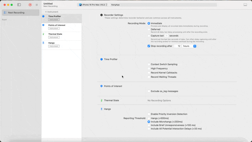Uncheck Stop recording after checkbox
This screenshot has height=142, width=252.
point(149,46)
